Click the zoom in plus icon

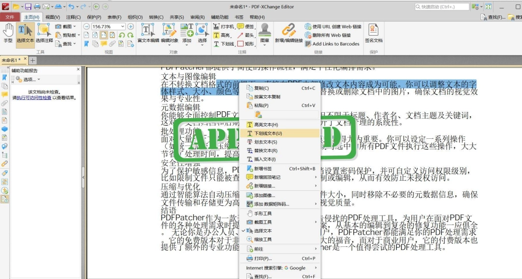pyautogui.click(x=130, y=27)
